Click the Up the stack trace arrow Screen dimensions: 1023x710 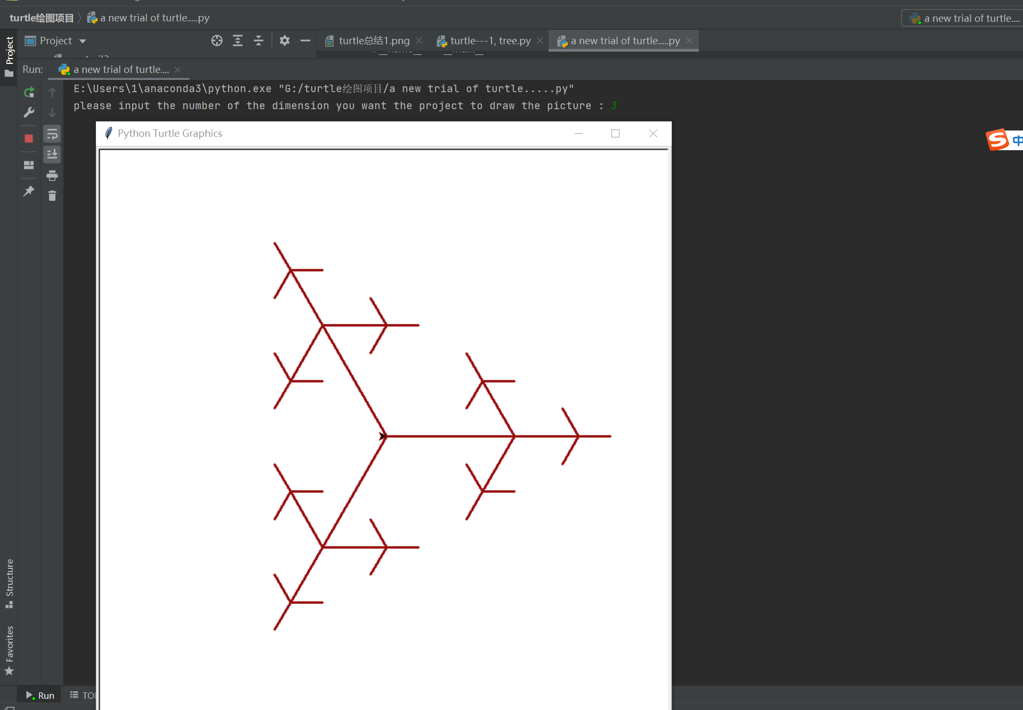tap(52, 92)
